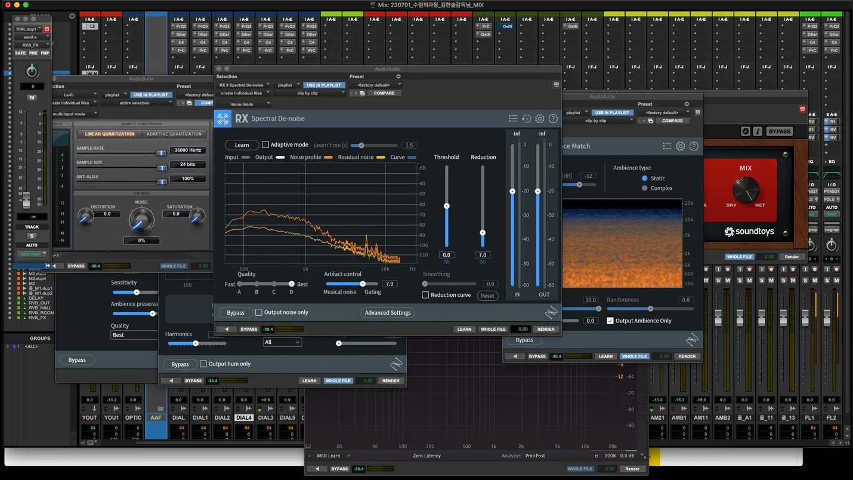Image resolution: width=853 pixels, height=480 pixels.
Task: Click the iZotope logo at the bottom of Spectral De-noise
Action: 551,312
